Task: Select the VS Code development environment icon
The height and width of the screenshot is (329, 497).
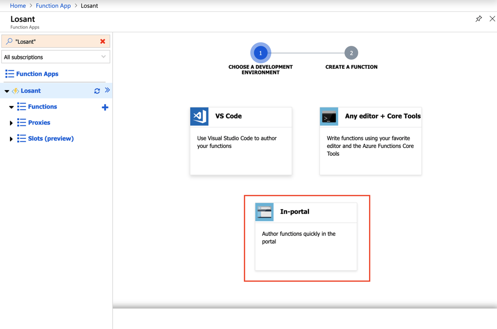Action: [199, 116]
